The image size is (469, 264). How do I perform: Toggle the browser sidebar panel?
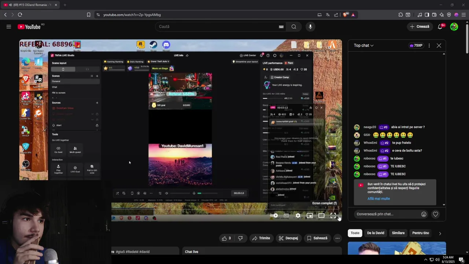[x=427, y=15]
